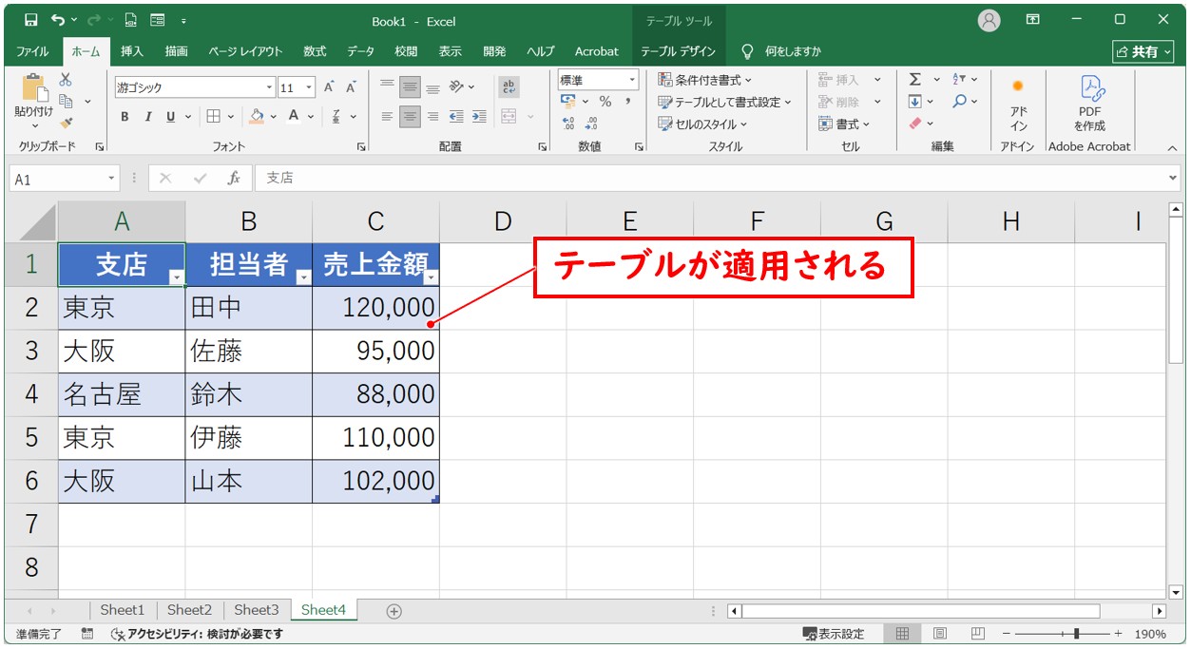The height and width of the screenshot is (649, 1191).
Task: Click the Paste (貼り付け) clipboard icon
Action: pos(33,89)
